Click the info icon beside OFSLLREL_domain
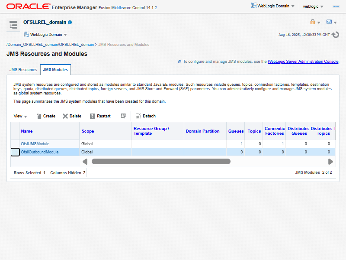Viewport: 346px width, 260px height. coord(70,23)
